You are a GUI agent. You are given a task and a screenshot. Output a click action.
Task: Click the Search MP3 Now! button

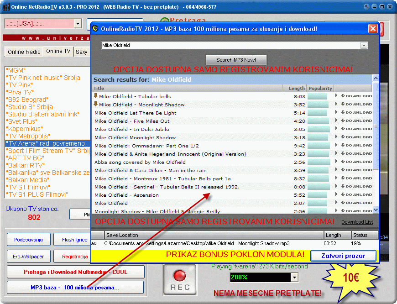(x=235, y=60)
